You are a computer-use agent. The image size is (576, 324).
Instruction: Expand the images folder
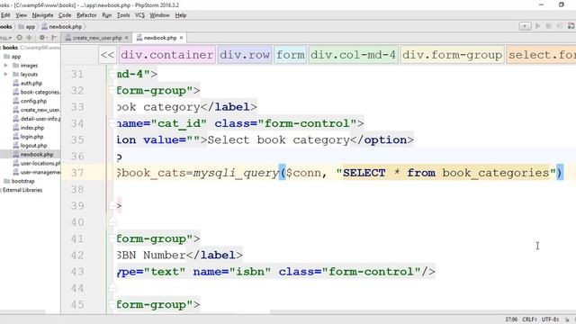[x=6, y=66]
